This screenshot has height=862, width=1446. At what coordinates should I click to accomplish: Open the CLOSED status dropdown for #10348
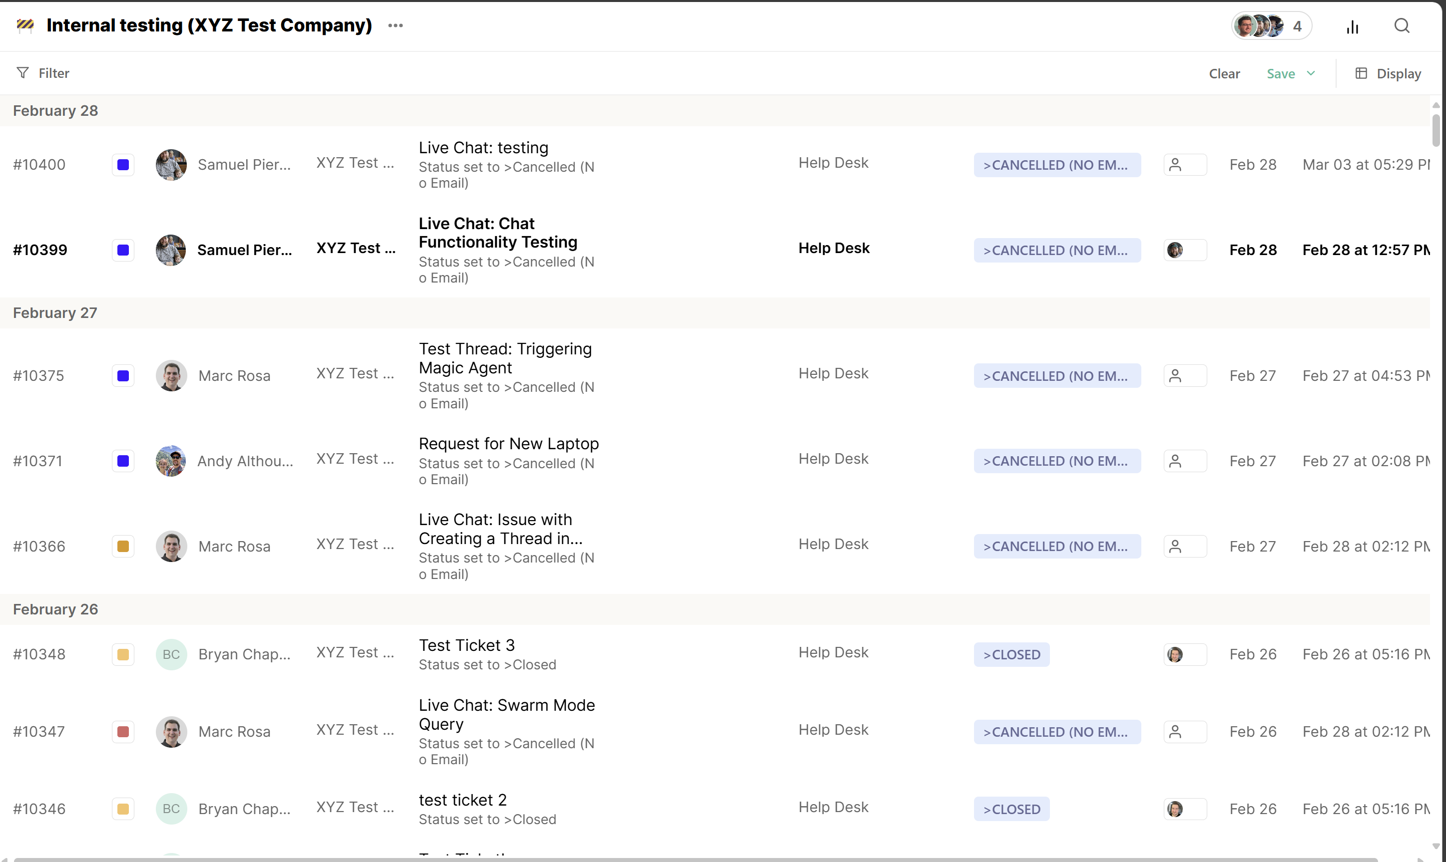tap(1011, 655)
